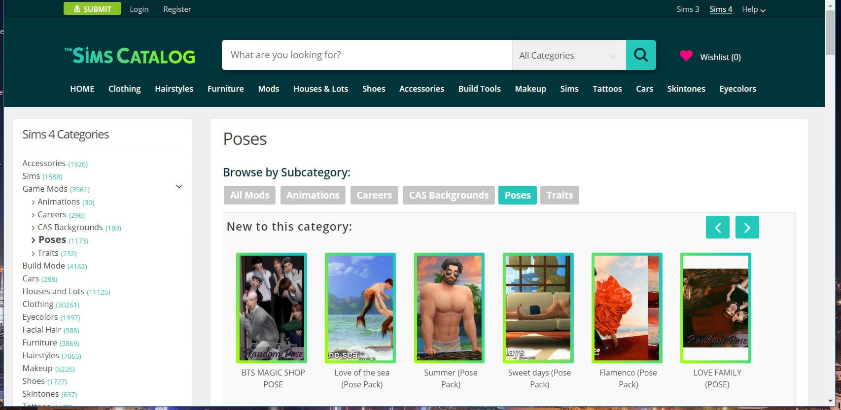Open Build Tools in navigation menu
This screenshot has width=841, height=410.
click(x=480, y=89)
